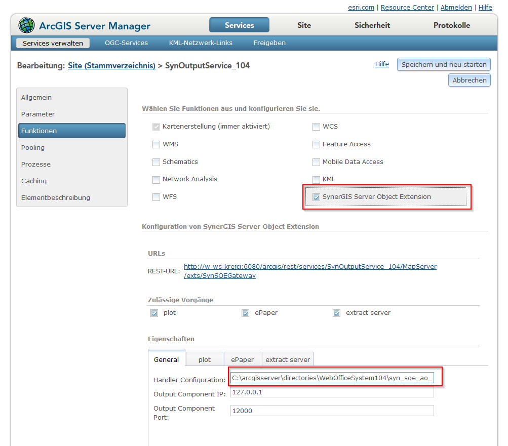The image size is (508, 446).
Task: Enable Feature Access
Action: 316,144
